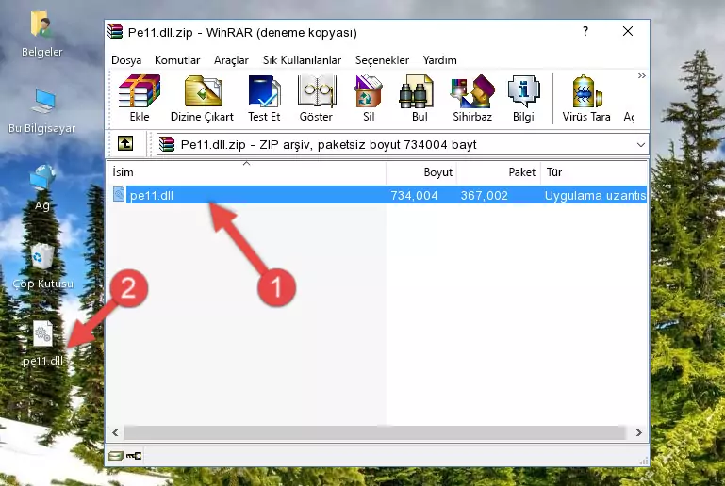
Task: Select the Ağ network desktop icon
Action: coord(42,188)
